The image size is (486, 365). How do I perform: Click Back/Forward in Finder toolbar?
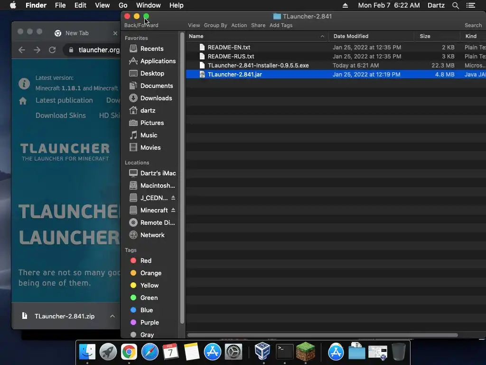click(141, 26)
